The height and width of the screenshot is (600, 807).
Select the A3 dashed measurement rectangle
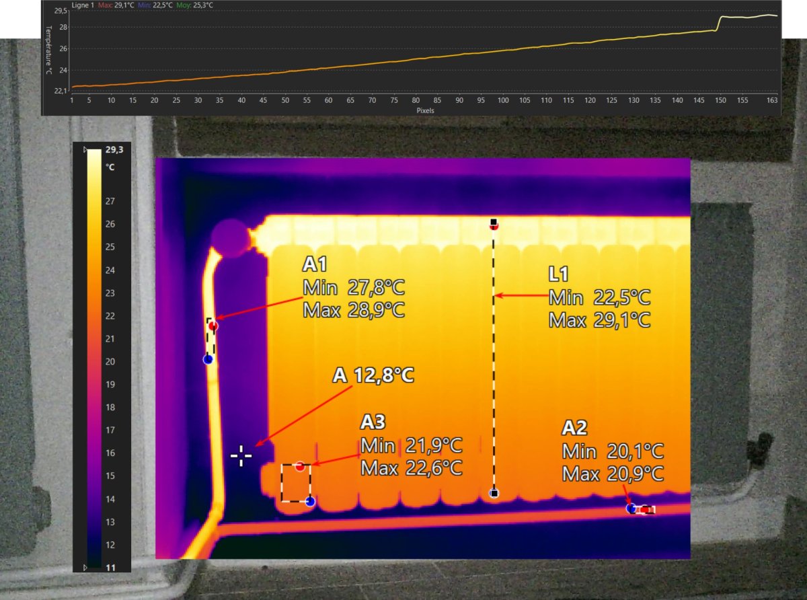click(x=295, y=483)
